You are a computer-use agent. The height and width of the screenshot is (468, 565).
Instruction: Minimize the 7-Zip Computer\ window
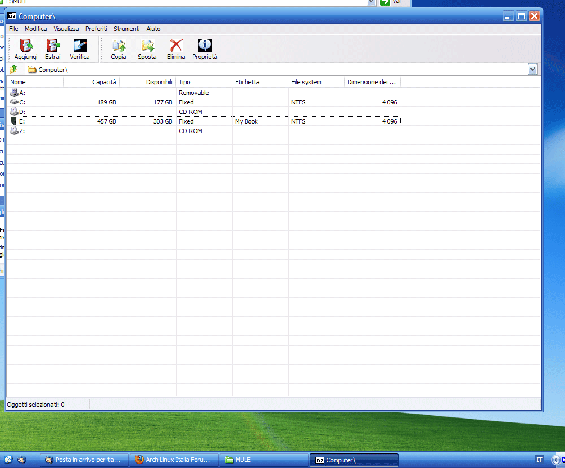508,16
